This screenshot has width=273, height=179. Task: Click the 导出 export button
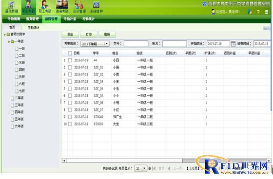click(x=70, y=35)
